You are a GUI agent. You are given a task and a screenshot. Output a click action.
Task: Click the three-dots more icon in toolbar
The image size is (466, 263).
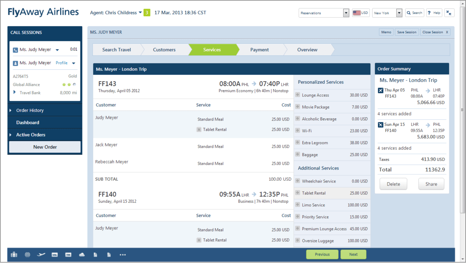[123, 255]
